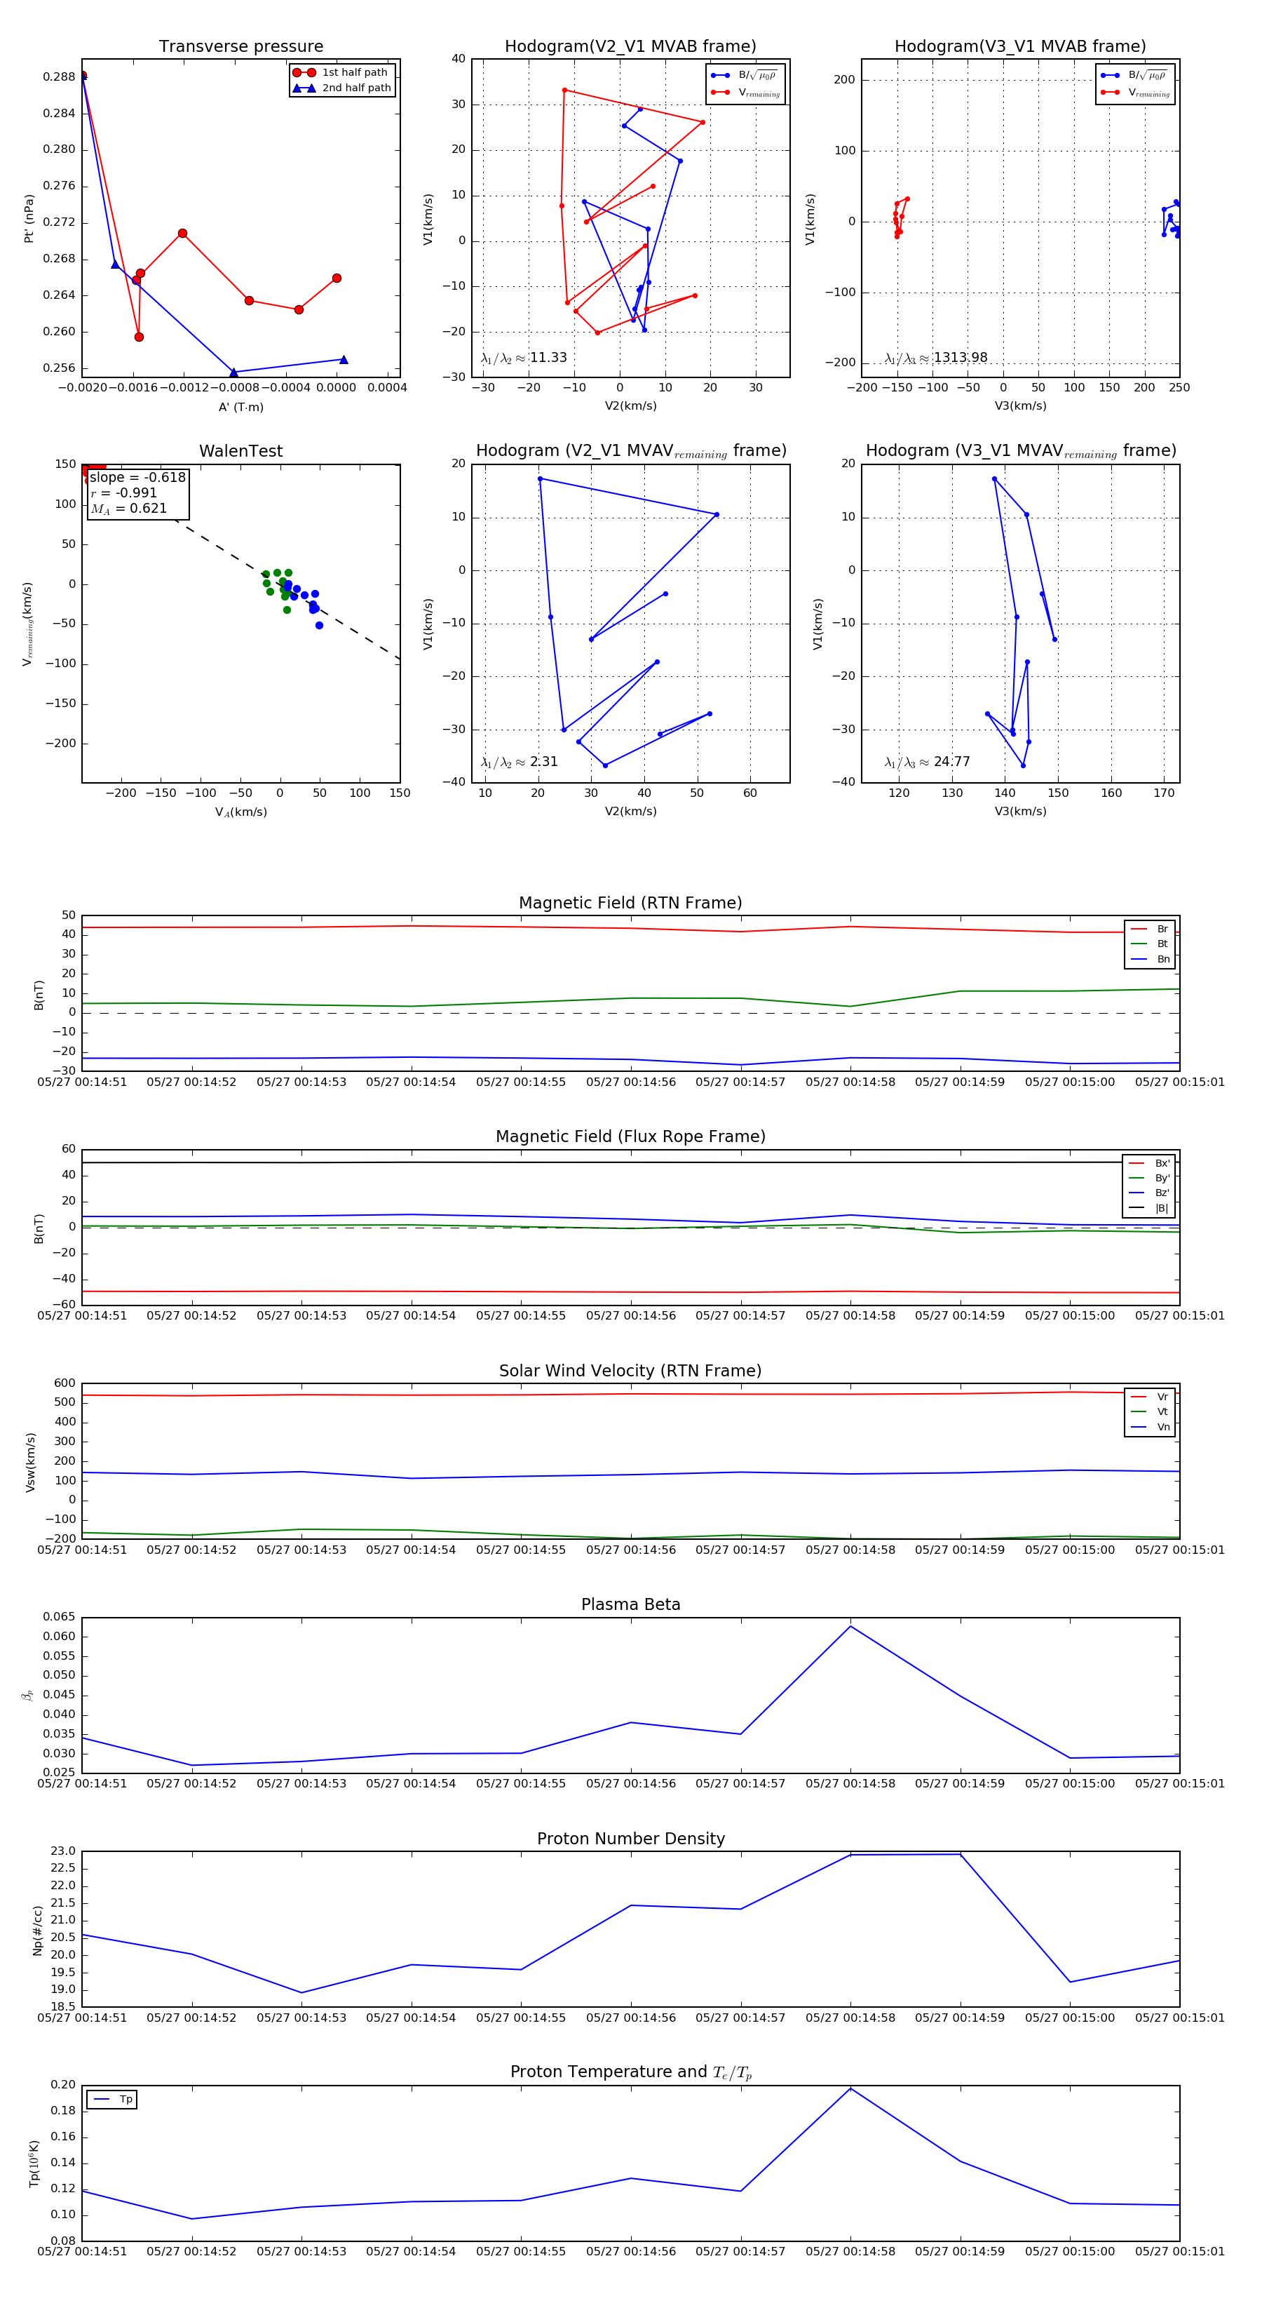Click the B/√μ0ρ legend entry in V2_V1 MVAB hodogram
Image resolution: width=1262 pixels, height=2315 pixels.
point(745,76)
